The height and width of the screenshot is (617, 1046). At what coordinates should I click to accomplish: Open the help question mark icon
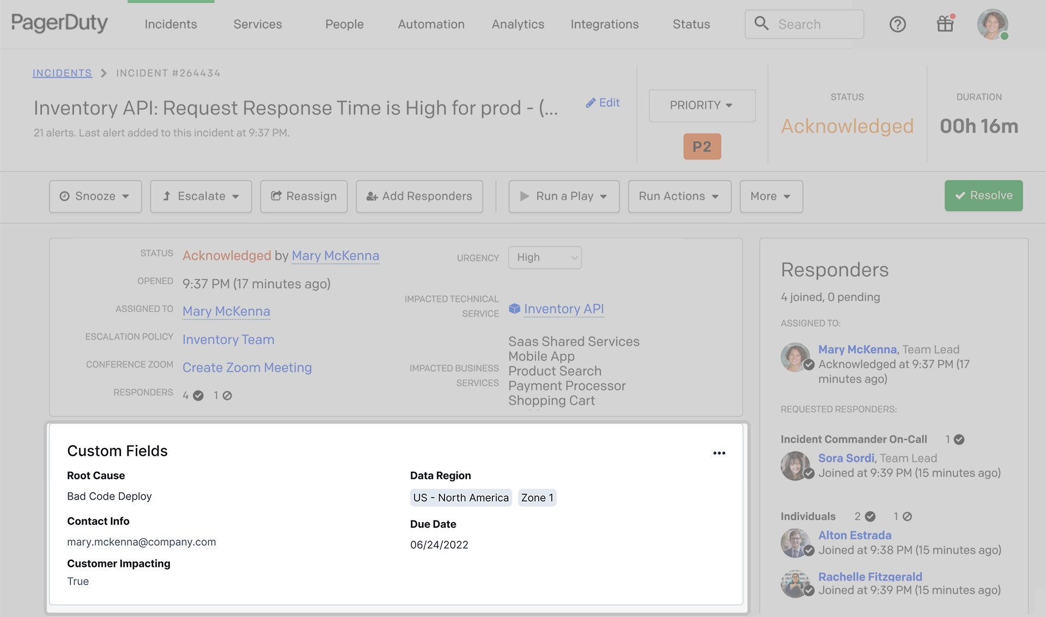pos(897,24)
